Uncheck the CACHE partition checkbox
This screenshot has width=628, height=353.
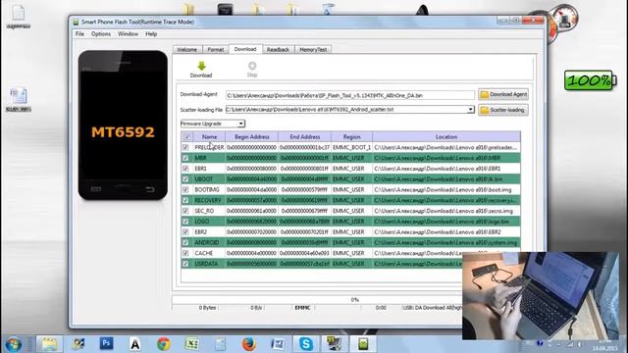pos(185,253)
